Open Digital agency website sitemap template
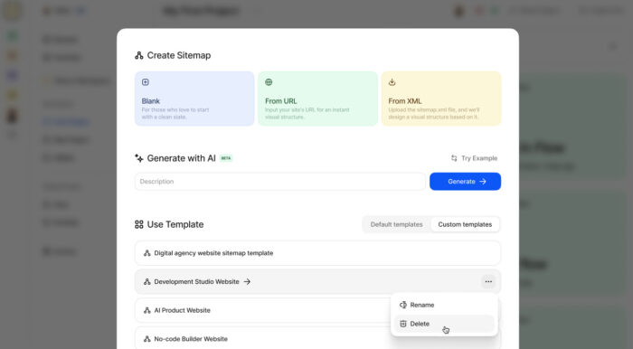The width and height of the screenshot is (633, 349). 317,253
